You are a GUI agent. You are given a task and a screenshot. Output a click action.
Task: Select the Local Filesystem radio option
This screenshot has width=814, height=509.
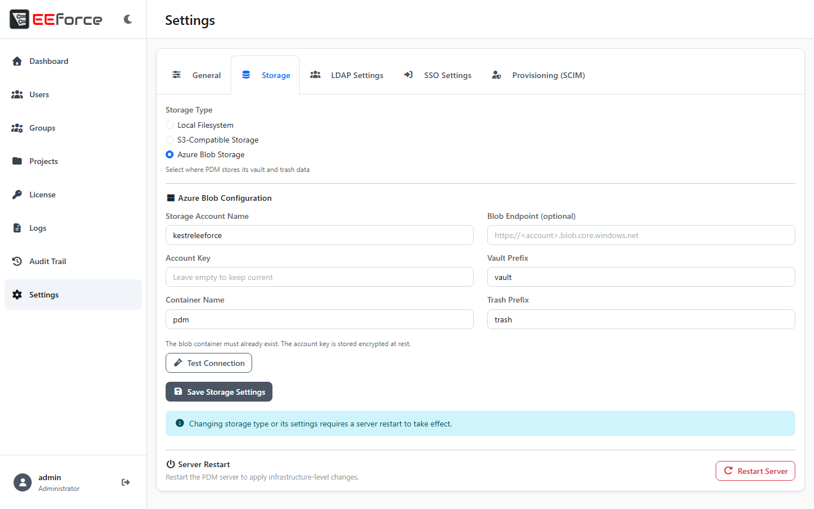click(170, 125)
